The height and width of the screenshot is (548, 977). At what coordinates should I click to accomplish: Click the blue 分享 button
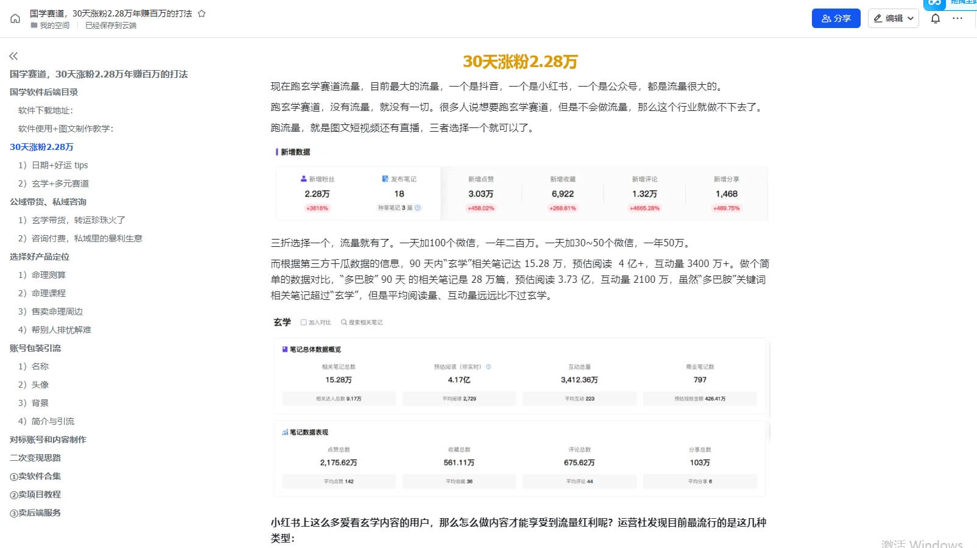(x=836, y=18)
